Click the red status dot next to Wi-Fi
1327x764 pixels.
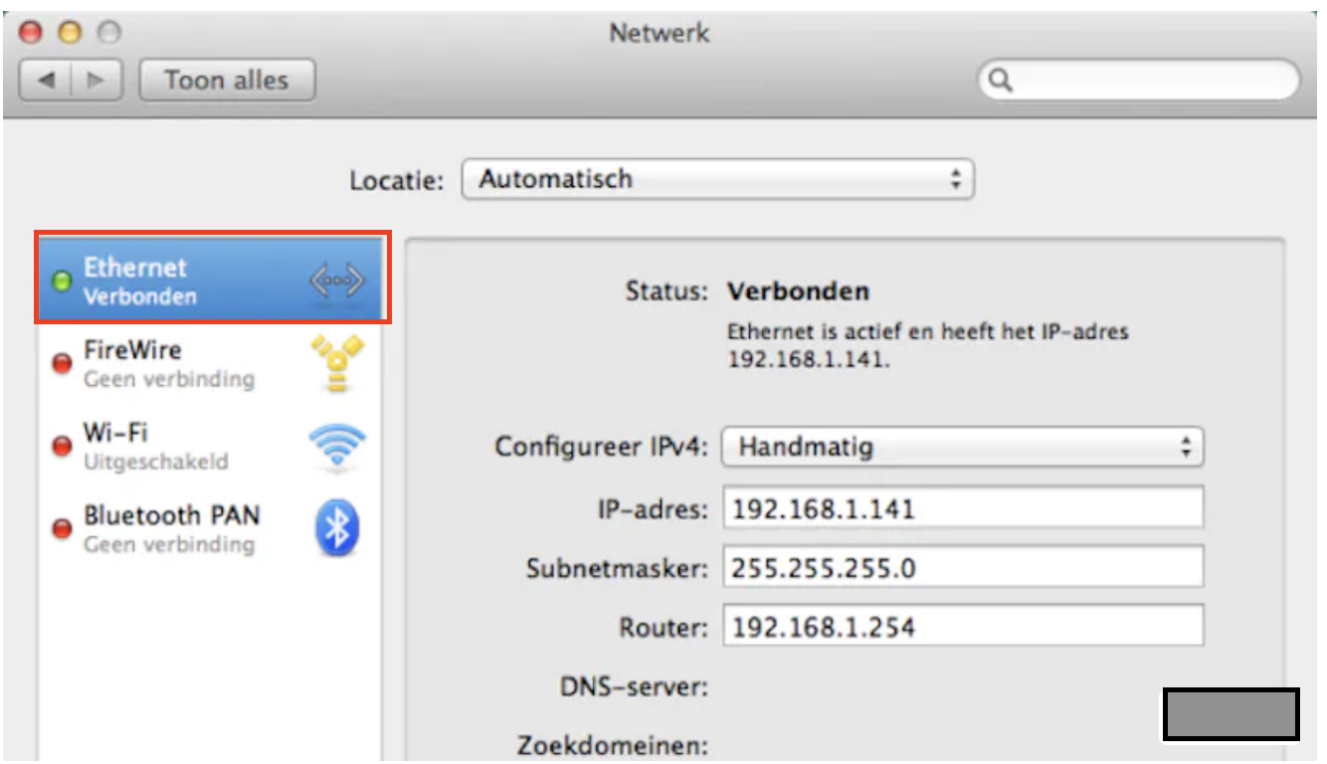point(61,446)
